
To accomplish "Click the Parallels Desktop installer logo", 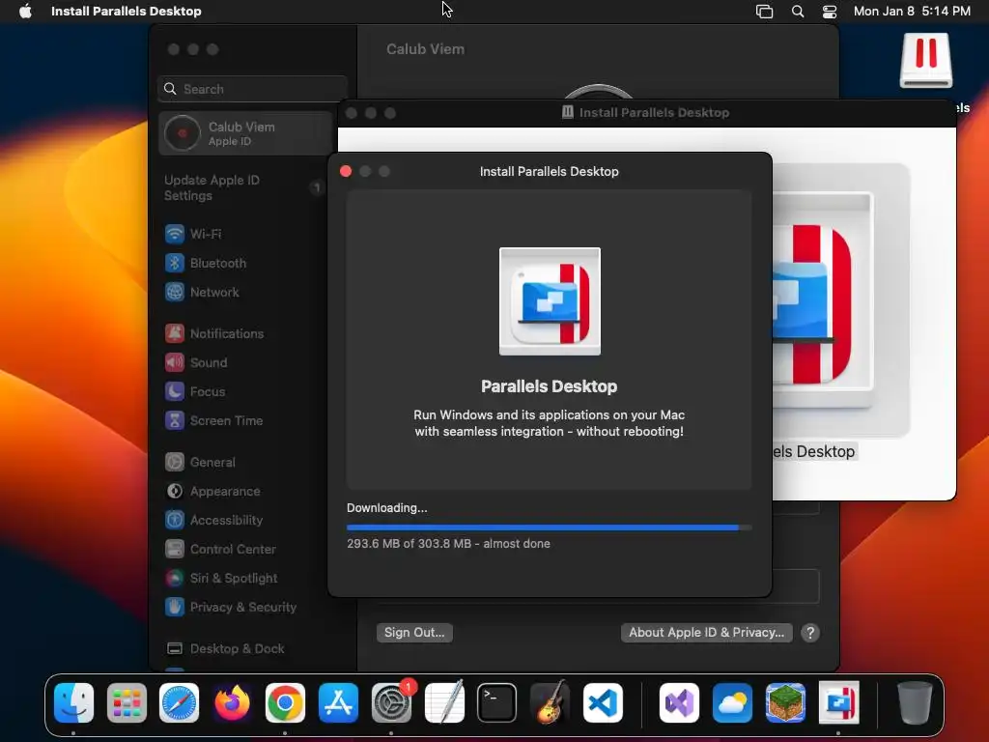I will (x=550, y=301).
